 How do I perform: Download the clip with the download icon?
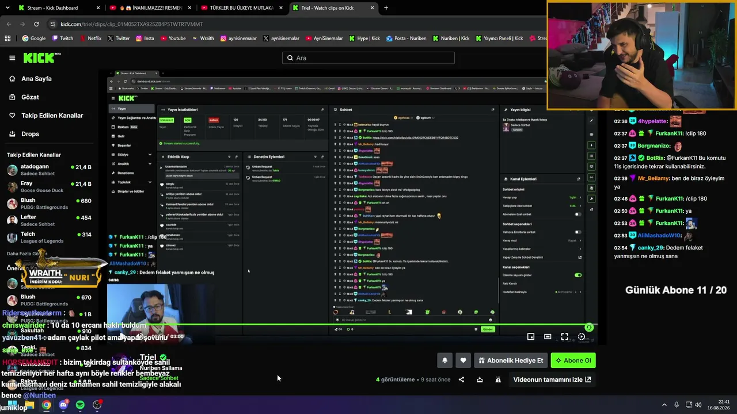(480, 379)
